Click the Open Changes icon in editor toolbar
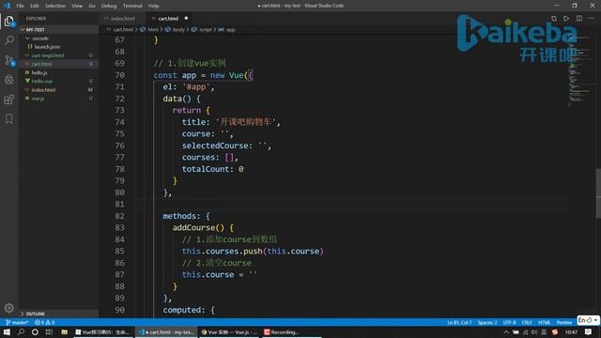The height and width of the screenshot is (338, 601). pos(554,19)
